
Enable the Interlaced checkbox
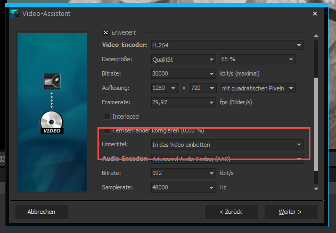pyautogui.click(x=108, y=116)
